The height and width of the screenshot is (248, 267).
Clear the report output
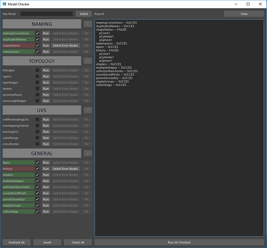point(244,14)
